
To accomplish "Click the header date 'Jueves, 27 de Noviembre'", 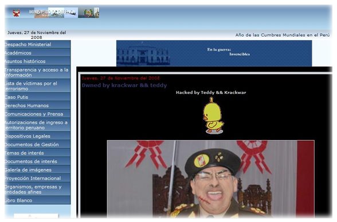I will 37,35.
